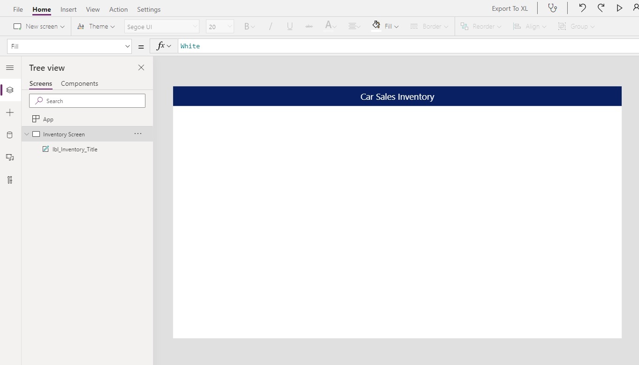Collapse the Inventory Screen tree node
Viewport: 639px width, 365px height.
point(27,134)
